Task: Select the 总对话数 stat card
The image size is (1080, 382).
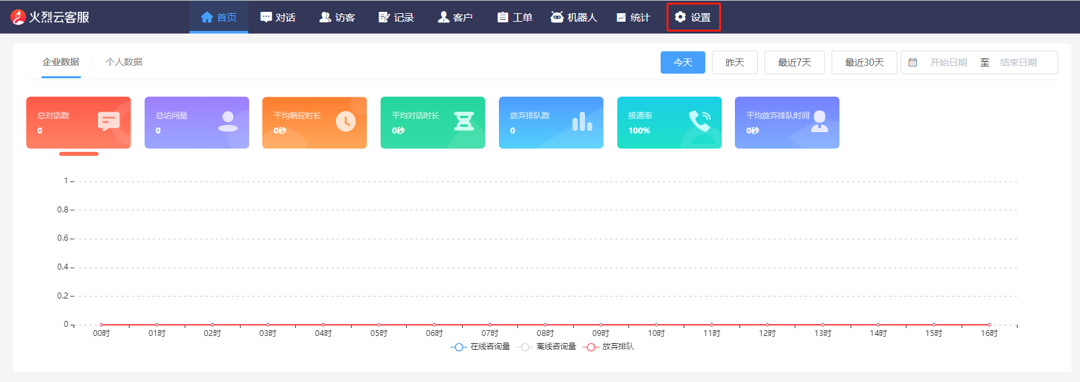Action: 78,122
